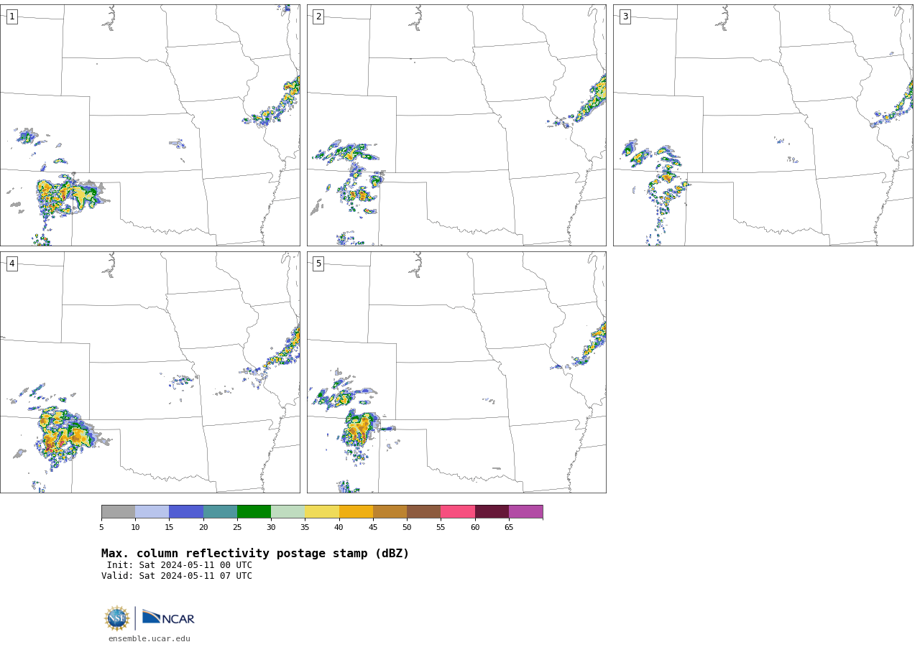This screenshot has width=920, height=647.
Task: Click the light blue 10-15 dBZ swatch
Action: pyautogui.click(x=152, y=511)
